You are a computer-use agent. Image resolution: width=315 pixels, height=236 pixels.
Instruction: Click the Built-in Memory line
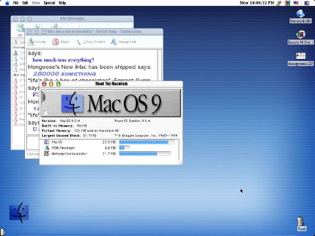pos(64,126)
